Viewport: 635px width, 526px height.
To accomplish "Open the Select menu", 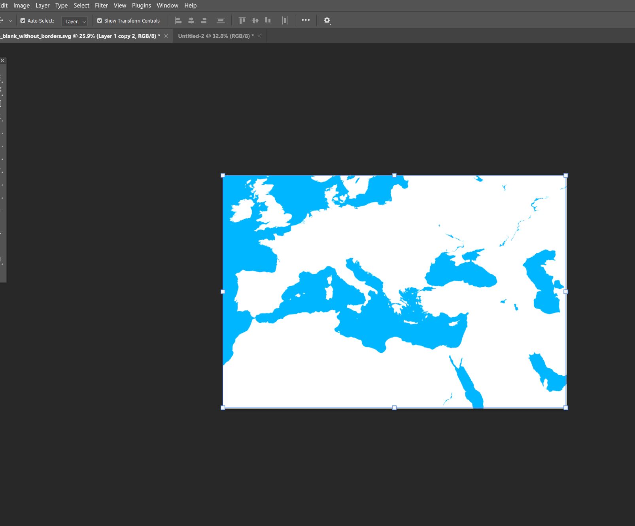I will click(81, 6).
